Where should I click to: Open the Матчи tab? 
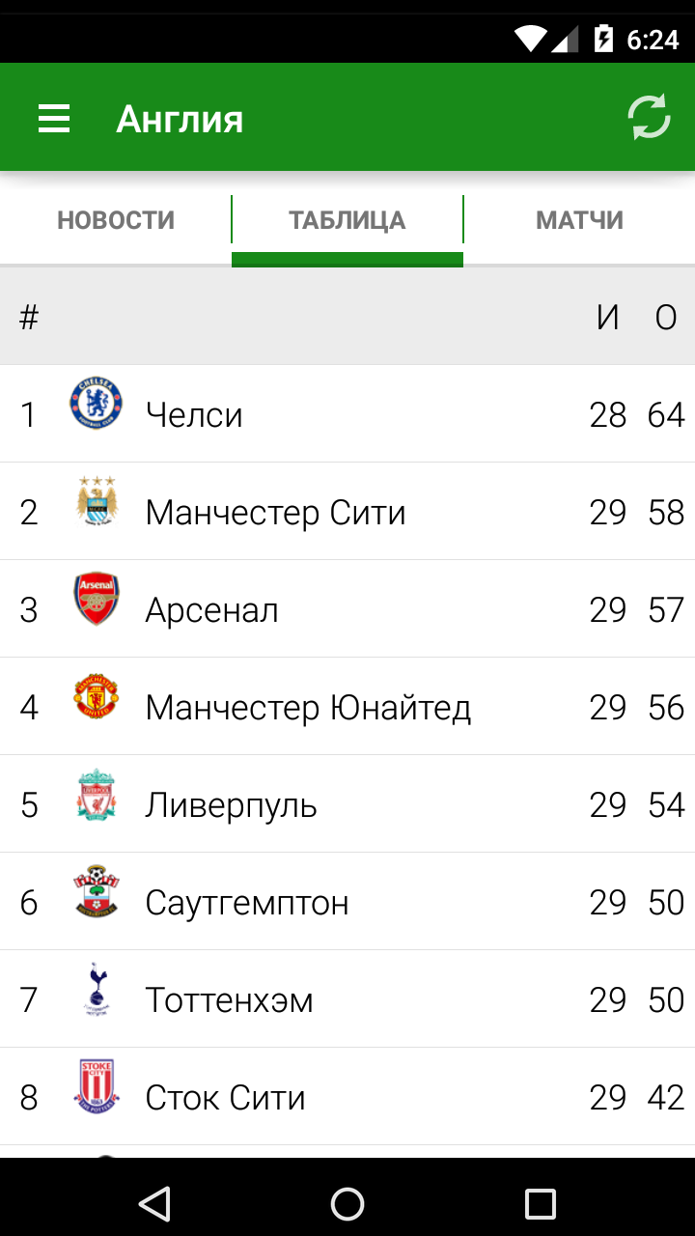[579, 220]
